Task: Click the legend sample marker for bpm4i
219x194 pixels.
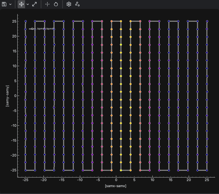Action: point(32,29)
